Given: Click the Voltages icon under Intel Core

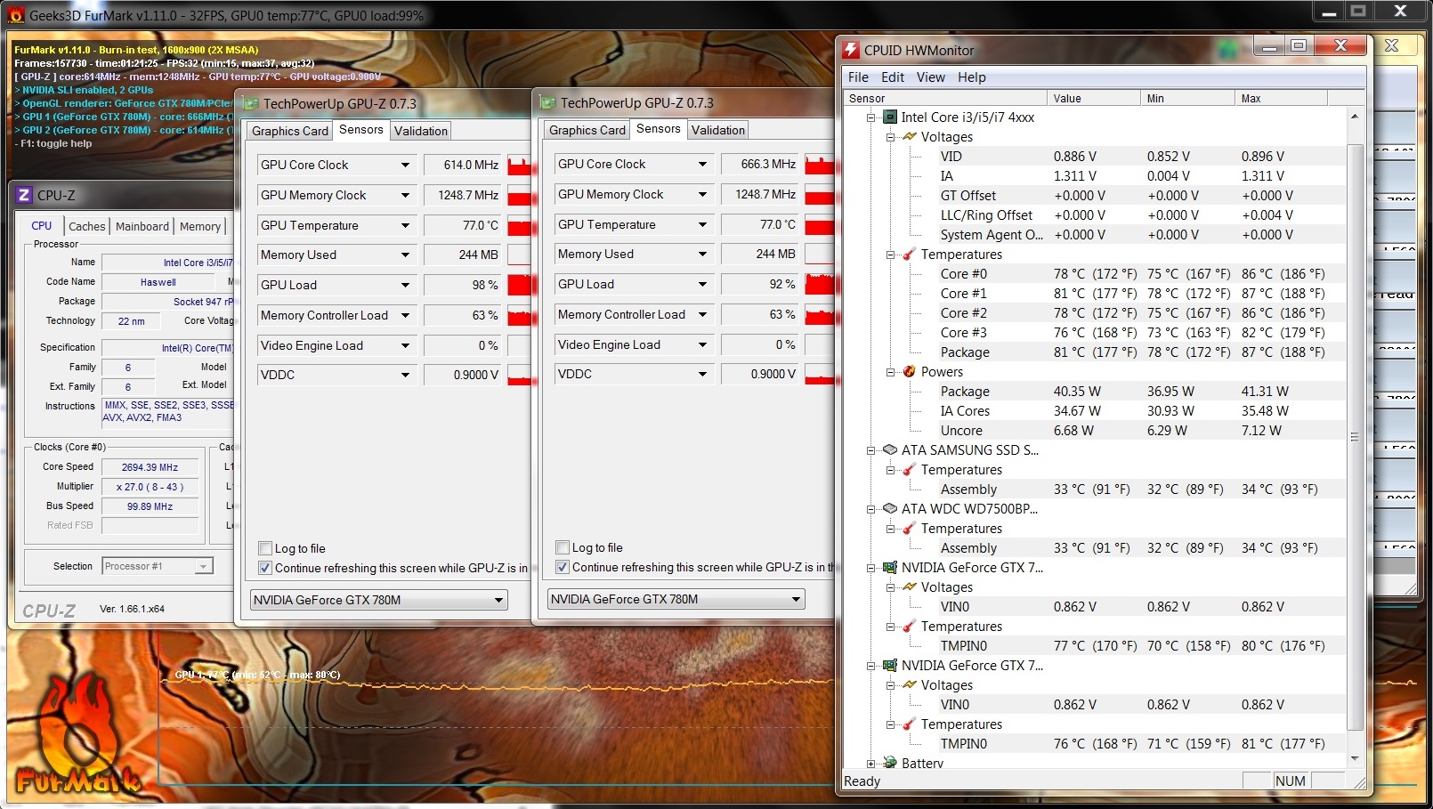Looking at the screenshot, I should click(x=909, y=136).
